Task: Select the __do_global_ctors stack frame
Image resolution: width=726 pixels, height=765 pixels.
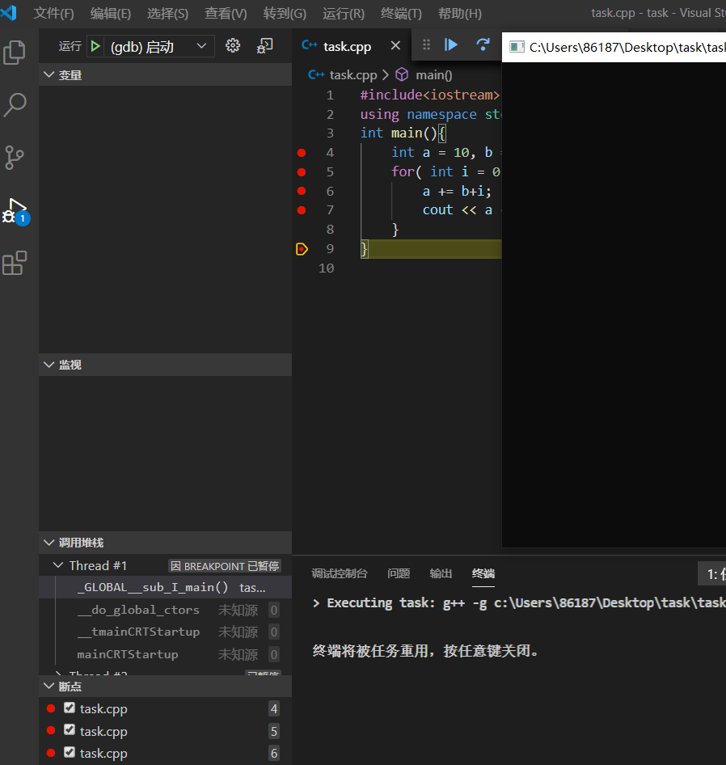Action: click(x=166, y=610)
